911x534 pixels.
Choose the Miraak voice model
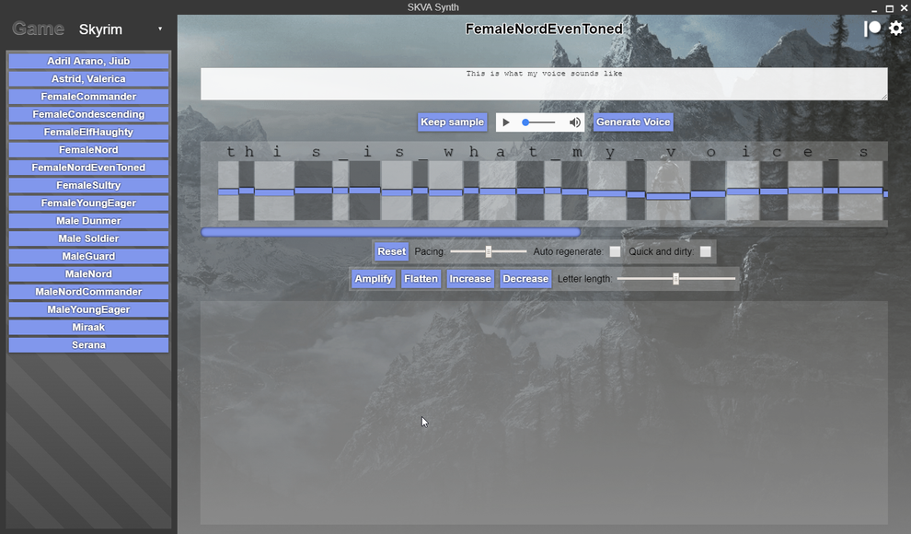88,327
